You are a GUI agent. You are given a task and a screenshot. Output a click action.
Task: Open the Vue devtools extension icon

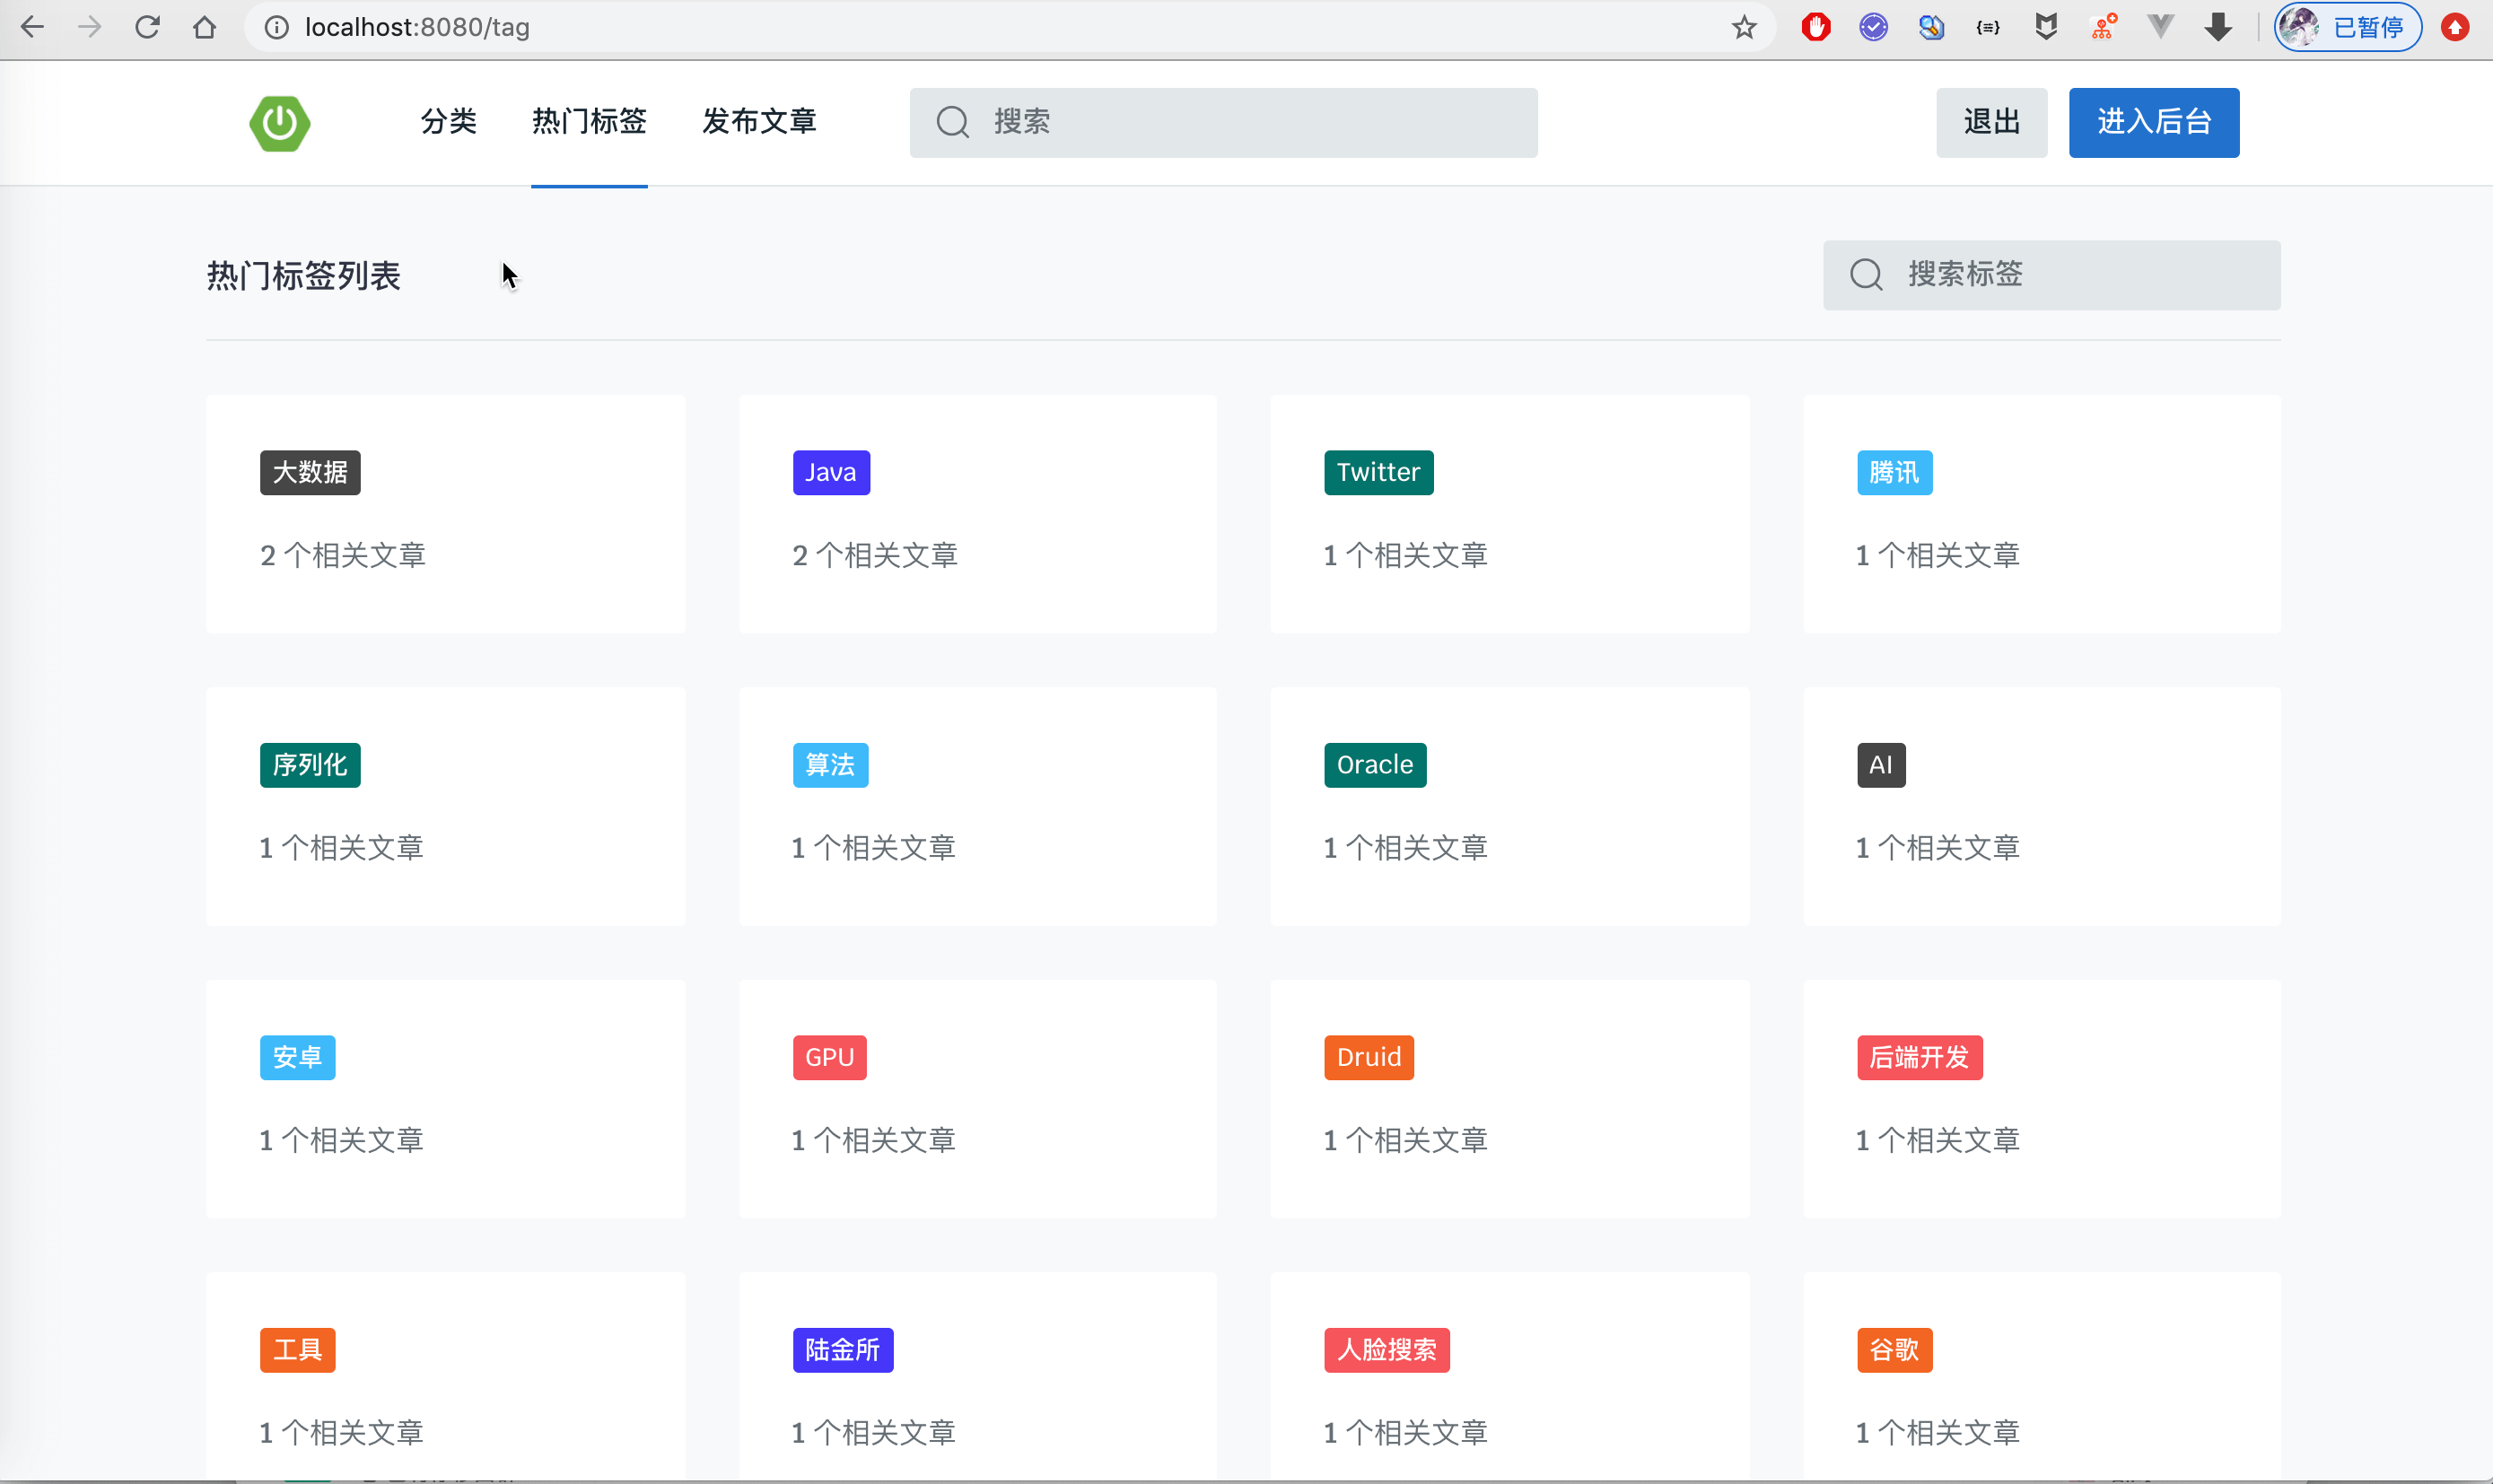click(x=2160, y=27)
